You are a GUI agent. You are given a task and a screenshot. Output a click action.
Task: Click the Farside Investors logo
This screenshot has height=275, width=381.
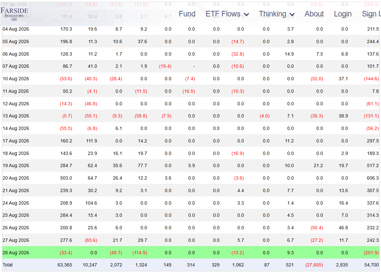click(x=14, y=14)
